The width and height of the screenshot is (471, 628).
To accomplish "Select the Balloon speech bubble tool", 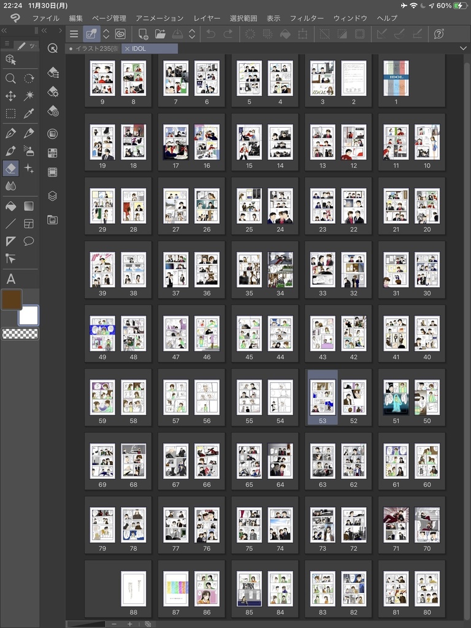I will tap(29, 241).
